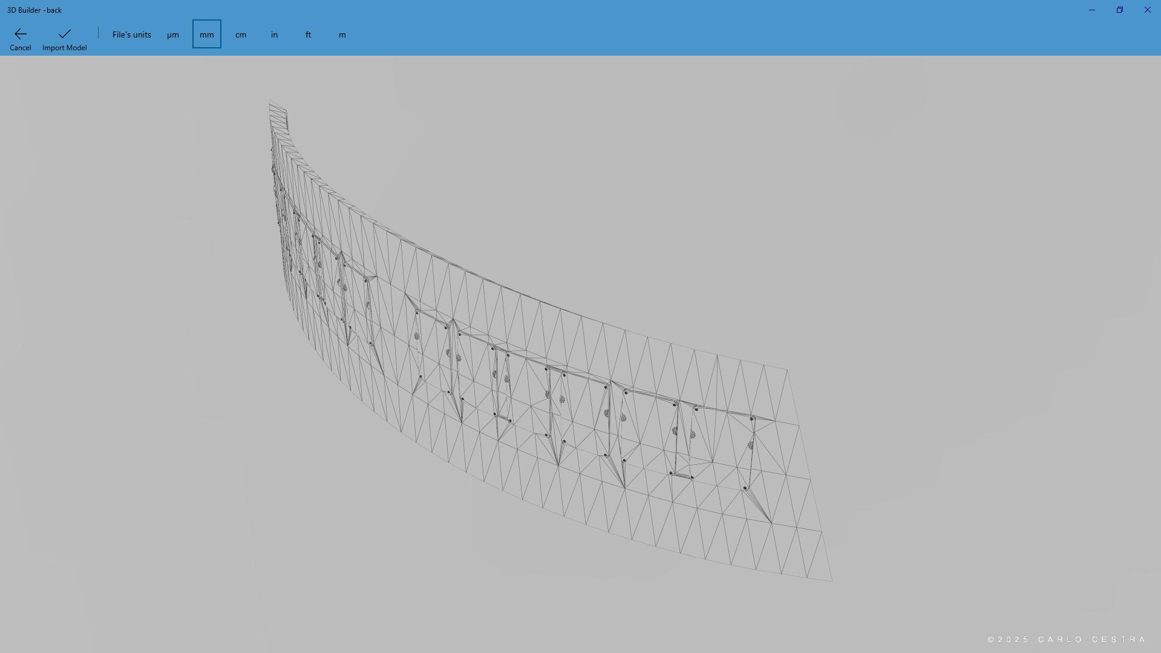Set the file's units to cm
Image resolution: width=1161 pixels, height=653 pixels.
click(241, 34)
